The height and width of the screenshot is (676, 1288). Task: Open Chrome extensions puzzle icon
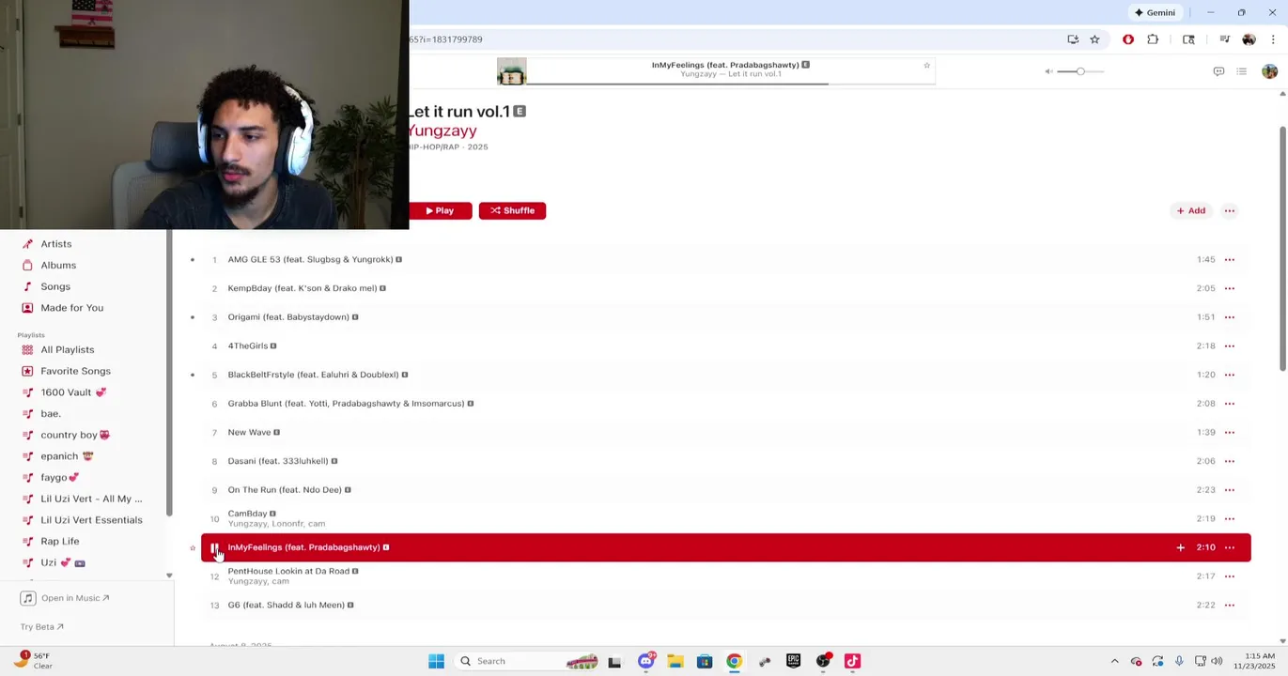tap(1153, 39)
